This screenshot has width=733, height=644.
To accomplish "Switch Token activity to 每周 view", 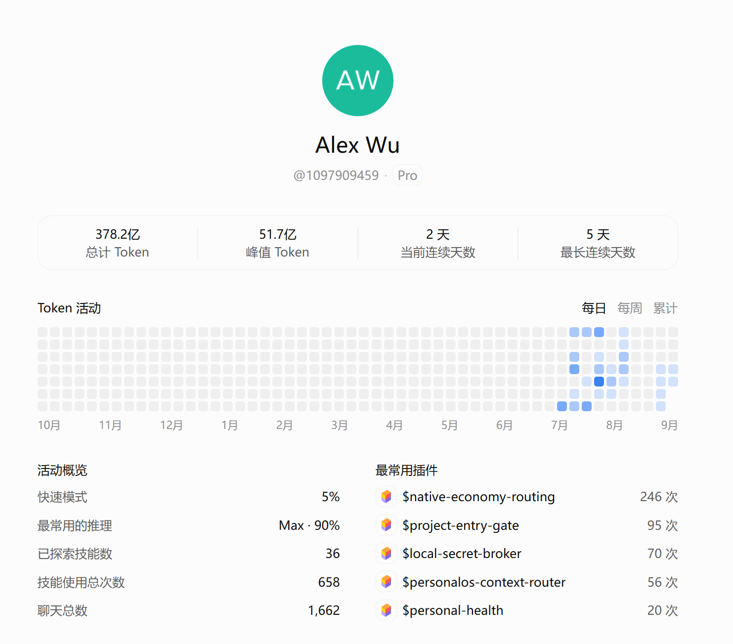I will [630, 308].
